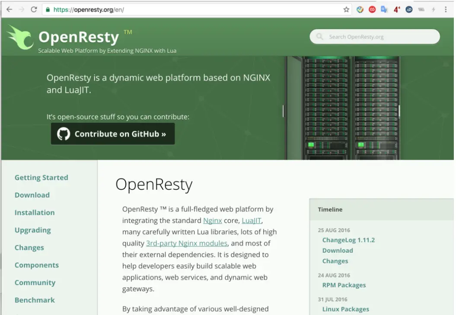Screen dimensions: 456x315
Task: Open the red number 4 extension icon
Action: [397, 10]
